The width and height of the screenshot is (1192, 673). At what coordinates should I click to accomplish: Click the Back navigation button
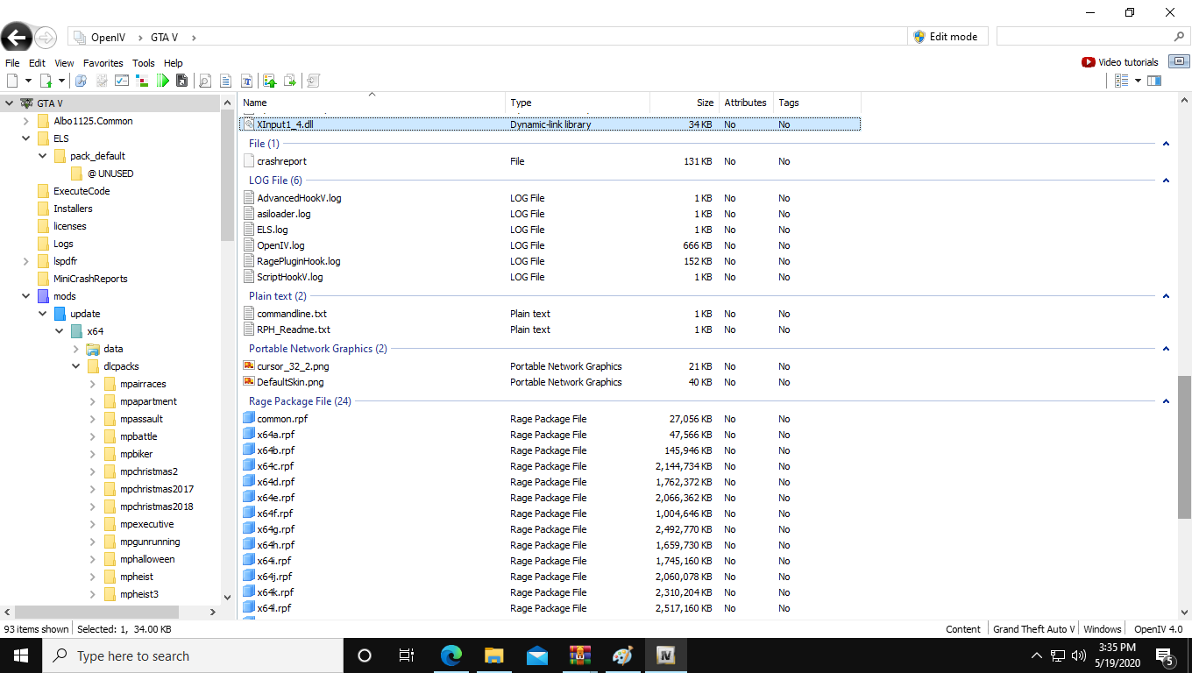pyautogui.click(x=16, y=38)
